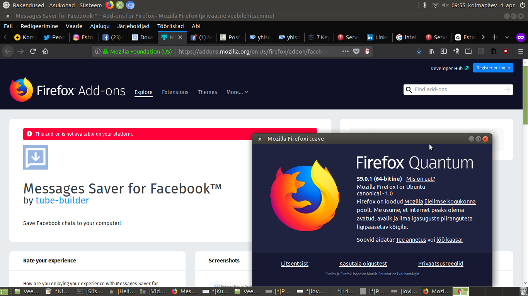Switch to the Instagram Esto tab
The width and height of the screenshot is (528, 296).
click(x=84, y=37)
